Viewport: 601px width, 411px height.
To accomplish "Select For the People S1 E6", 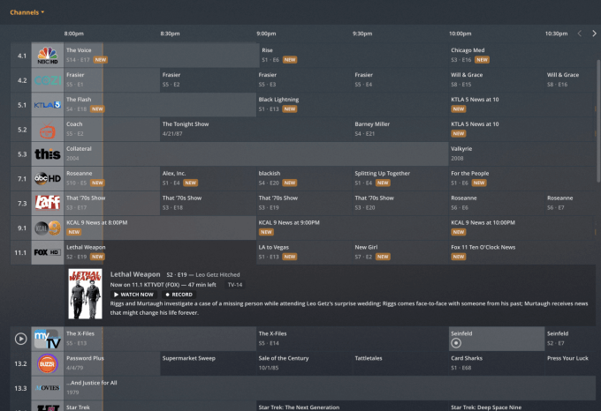I will (521, 178).
